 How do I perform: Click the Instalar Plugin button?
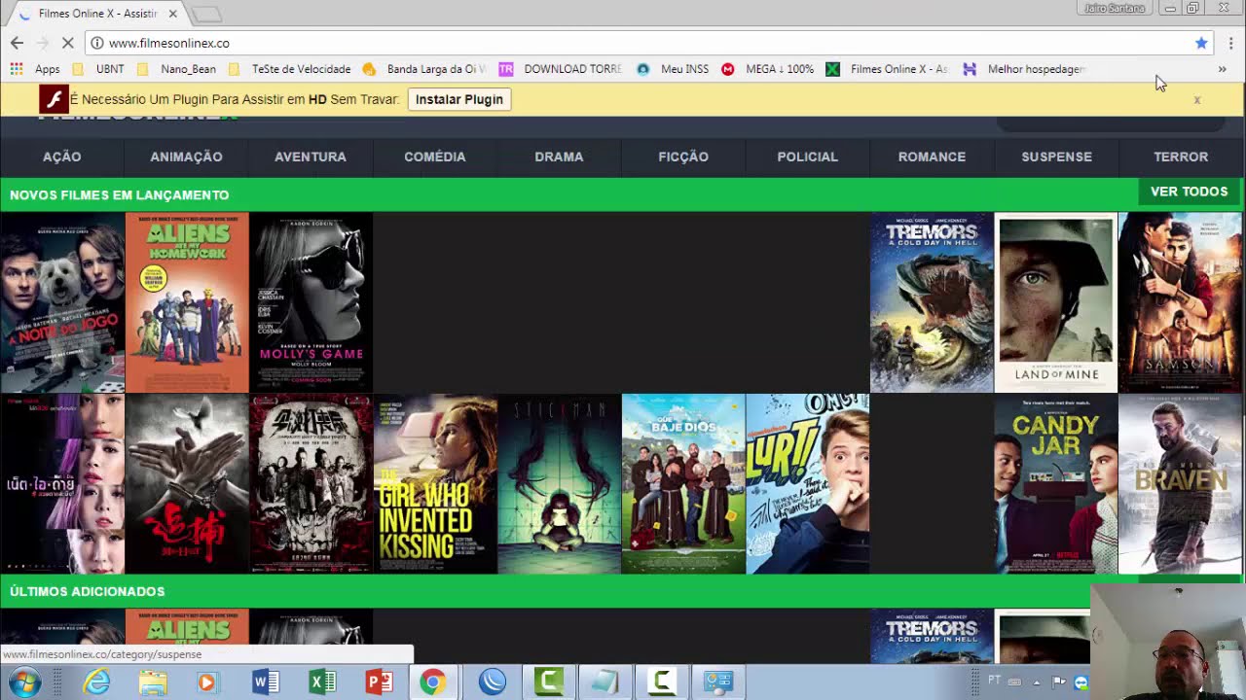(x=459, y=99)
